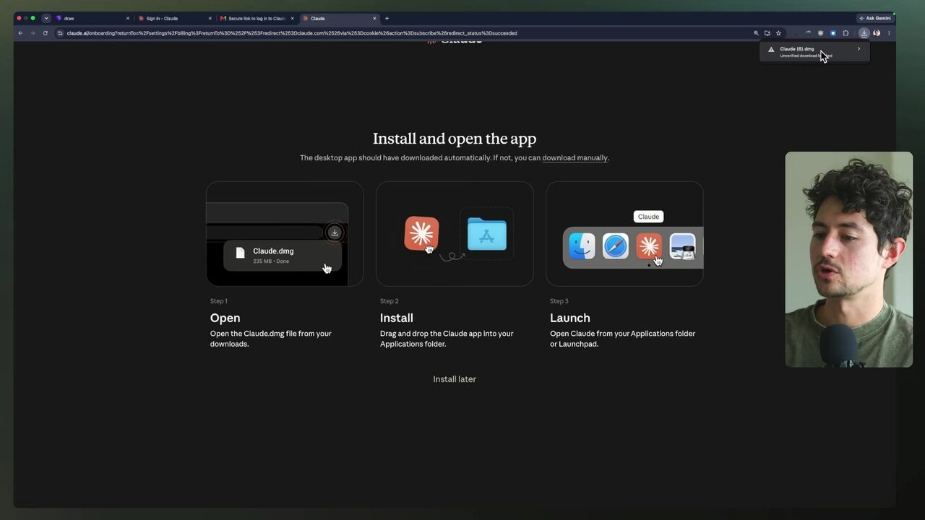The width and height of the screenshot is (925, 520).
Task: Click the Step 3 dock illustration
Action: pos(624,234)
